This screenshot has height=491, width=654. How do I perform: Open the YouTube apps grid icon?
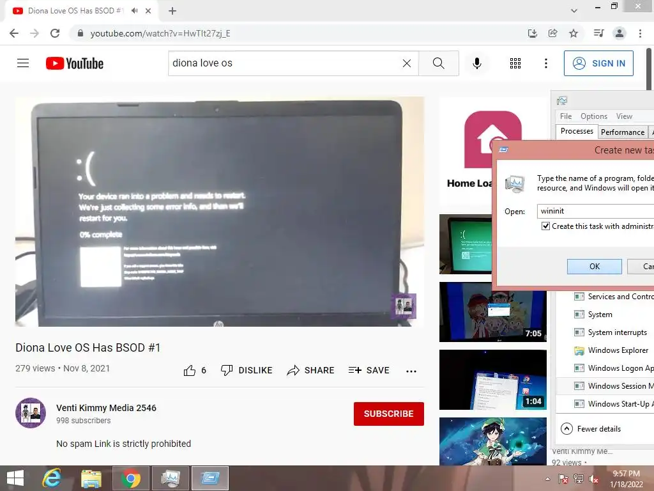(x=515, y=63)
